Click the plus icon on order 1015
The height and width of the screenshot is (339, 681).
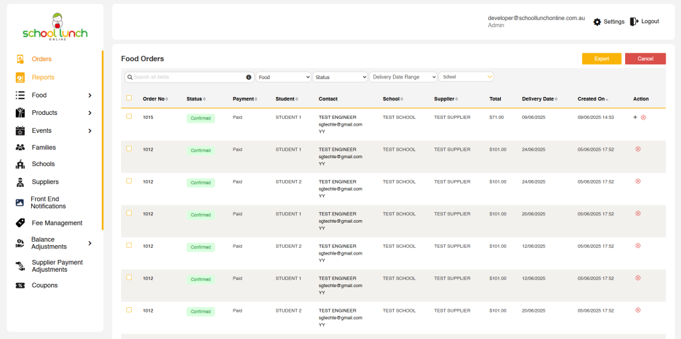click(x=635, y=117)
